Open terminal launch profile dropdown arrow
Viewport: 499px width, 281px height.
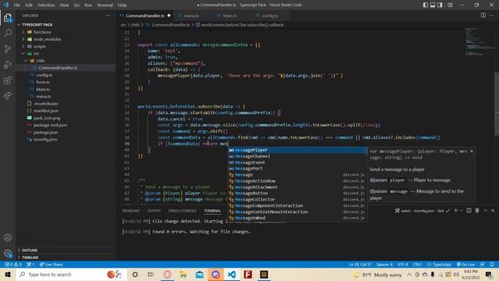[461, 210]
